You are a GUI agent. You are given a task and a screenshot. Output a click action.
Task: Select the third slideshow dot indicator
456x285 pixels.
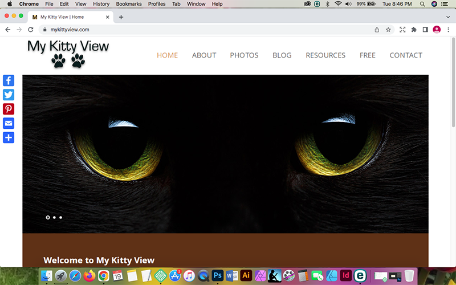60,217
